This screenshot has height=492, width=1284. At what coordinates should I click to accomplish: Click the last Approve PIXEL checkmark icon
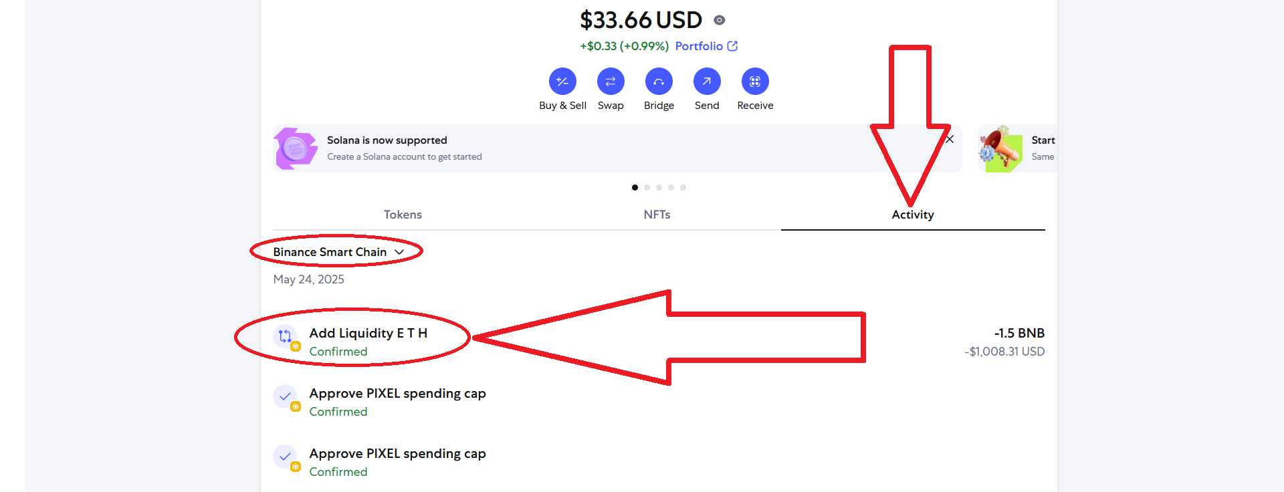[286, 457]
